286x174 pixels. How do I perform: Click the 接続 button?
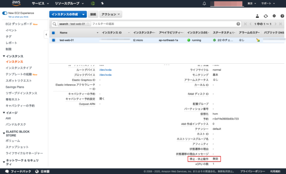click(x=93, y=14)
